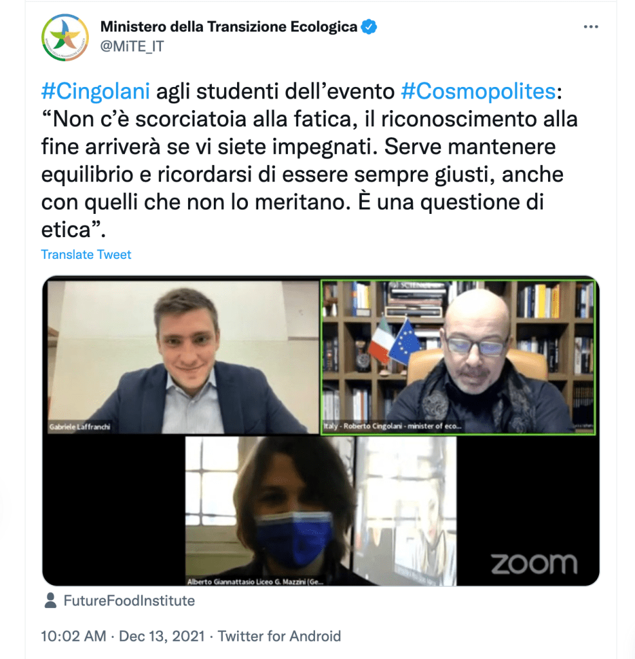Click the zoom logo watermark in the image
The width and height of the screenshot is (635, 659).
point(534,564)
